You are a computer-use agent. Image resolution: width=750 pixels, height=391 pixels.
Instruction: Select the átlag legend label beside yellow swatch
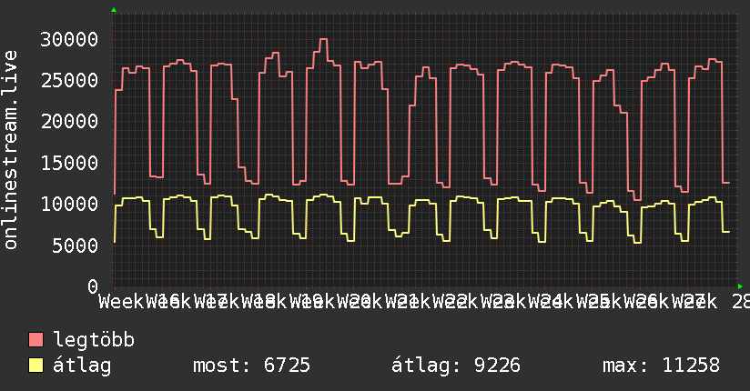pyautogui.click(x=82, y=366)
